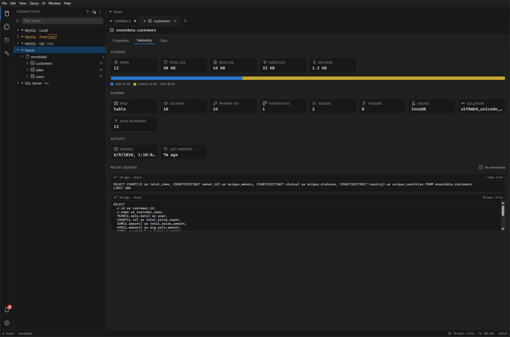510x337 pixels.
Task: Switch to the Untitled-3 tab
Action: coord(123,21)
